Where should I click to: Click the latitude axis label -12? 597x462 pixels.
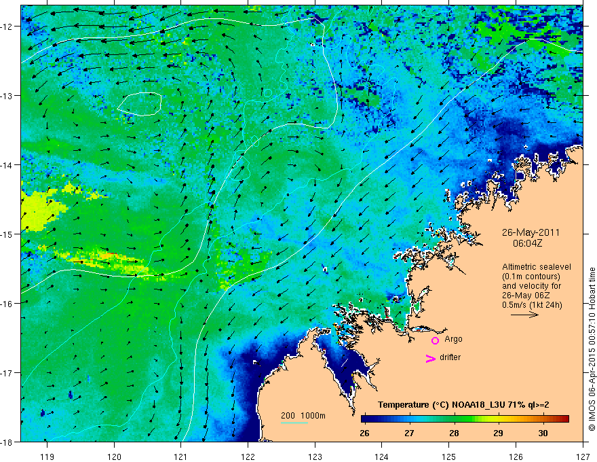tap(7, 26)
